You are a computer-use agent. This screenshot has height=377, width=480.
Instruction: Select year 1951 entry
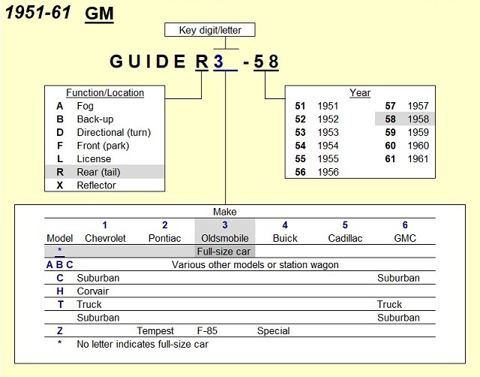click(316, 106)
